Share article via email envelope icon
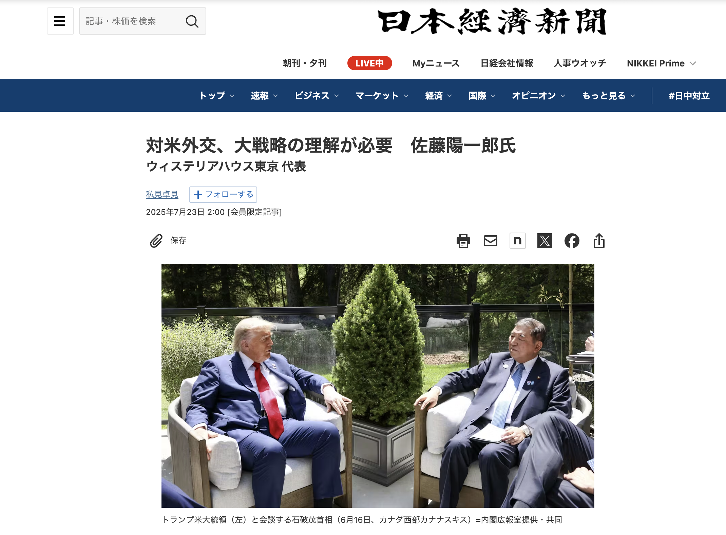This screenshot has height=535, width=726. [x=491, y=241]
